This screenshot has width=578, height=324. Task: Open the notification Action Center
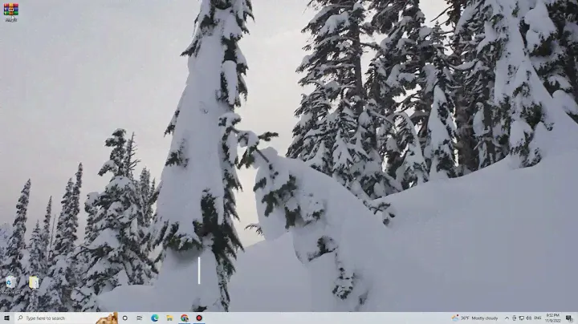[569, 318]
